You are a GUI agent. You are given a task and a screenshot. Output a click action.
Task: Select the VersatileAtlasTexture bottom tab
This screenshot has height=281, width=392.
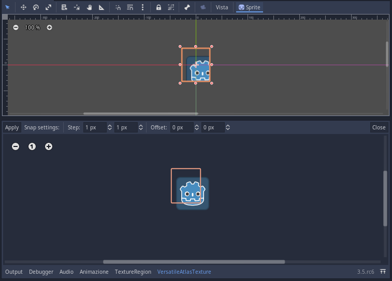[184, 272]
